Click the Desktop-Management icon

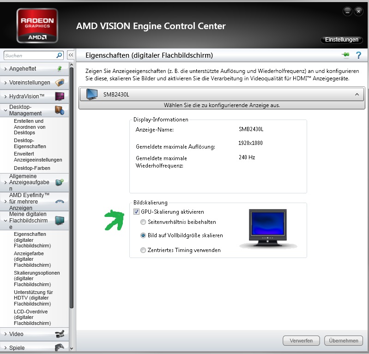click(60, 110)
